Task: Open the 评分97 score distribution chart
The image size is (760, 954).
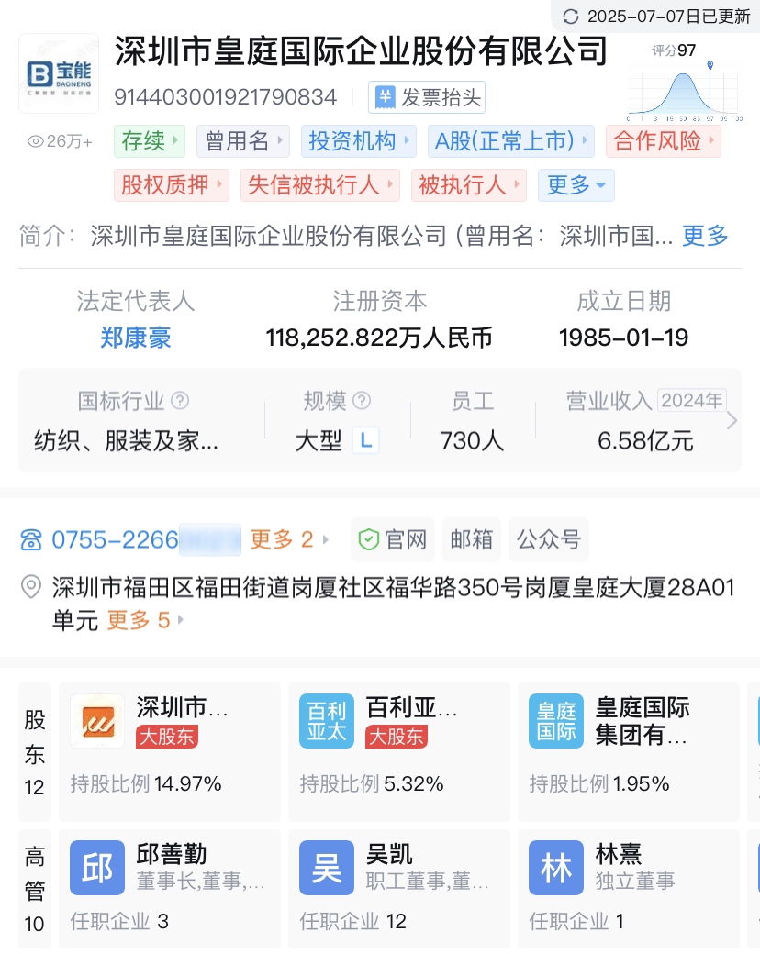Action: (x=684, y=83)
